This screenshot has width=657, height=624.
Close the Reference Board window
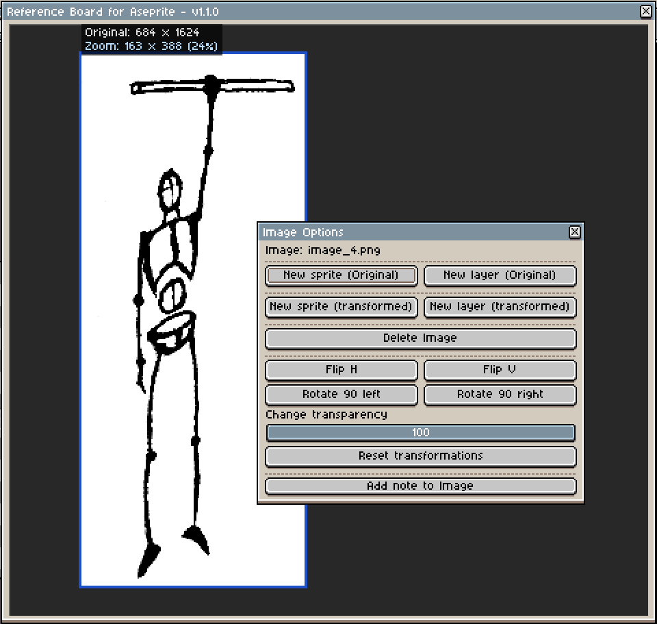[x=645, y=12]
